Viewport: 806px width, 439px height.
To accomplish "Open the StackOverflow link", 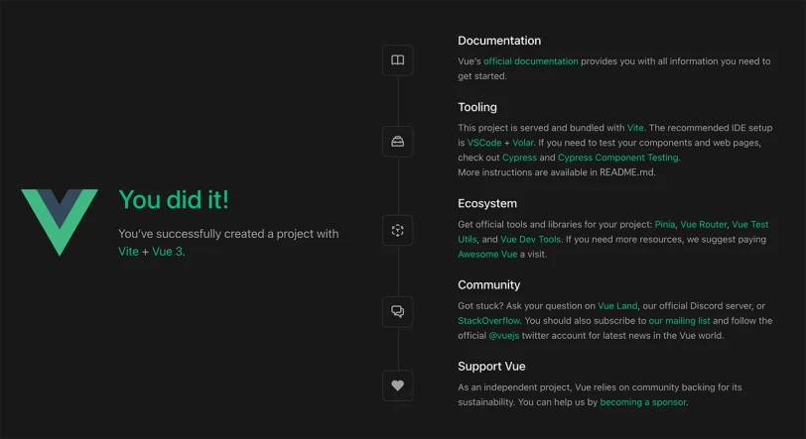I will pyautogui.click(x=488, y=321).
